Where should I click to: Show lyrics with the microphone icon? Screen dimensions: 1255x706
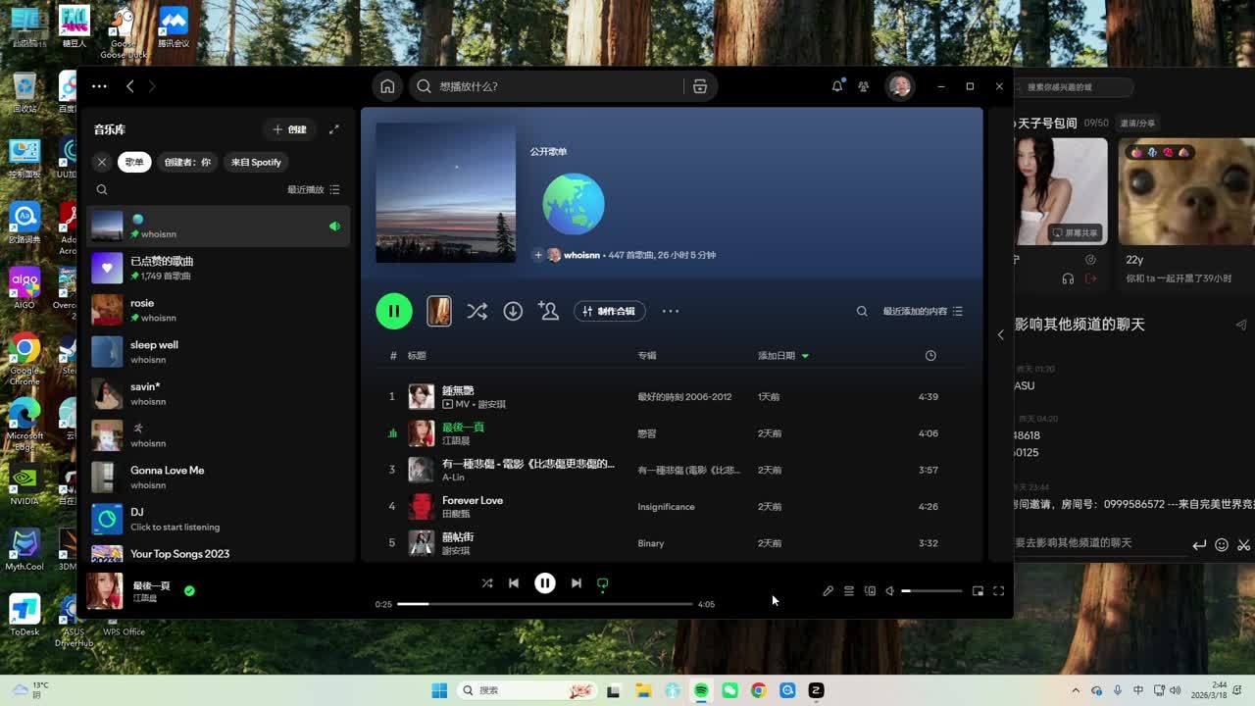tap(828, 591)
